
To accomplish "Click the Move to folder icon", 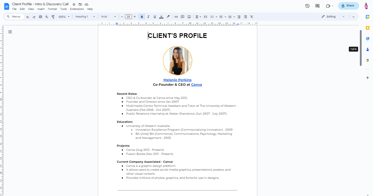I will pyautogui.click(x=80, y=4).
